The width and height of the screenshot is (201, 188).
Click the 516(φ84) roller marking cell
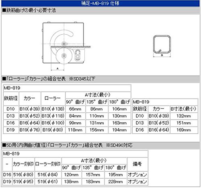(x=48, y=175)
